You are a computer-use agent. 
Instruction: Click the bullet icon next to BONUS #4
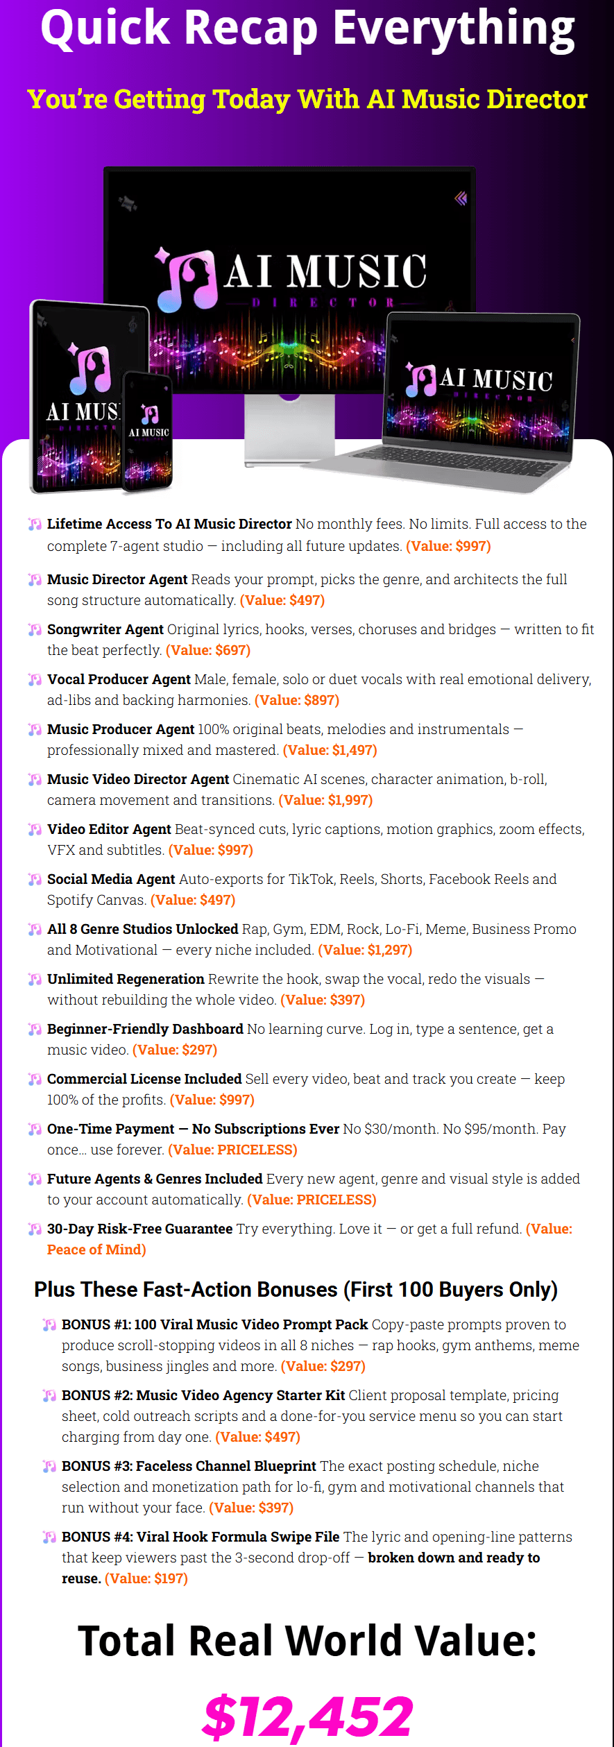(x=49, y=1537)
